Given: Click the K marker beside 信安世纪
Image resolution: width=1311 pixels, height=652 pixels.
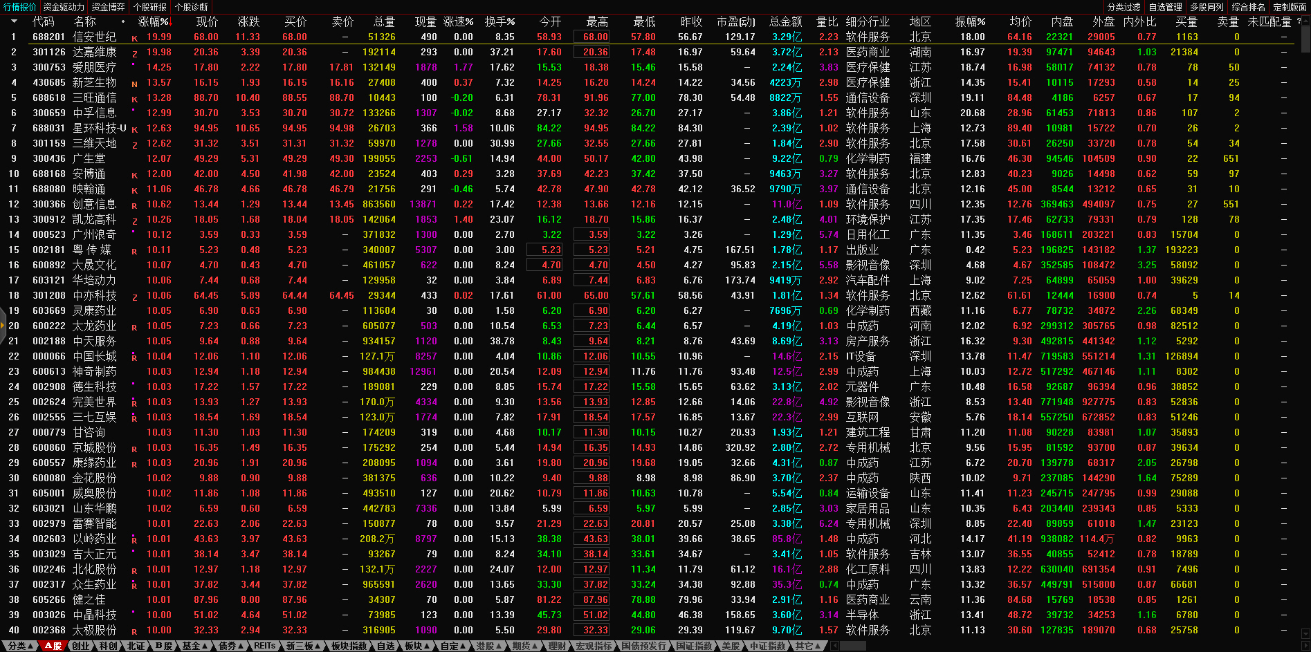Looking at the screenshot, I should click(x=134, y=38).
